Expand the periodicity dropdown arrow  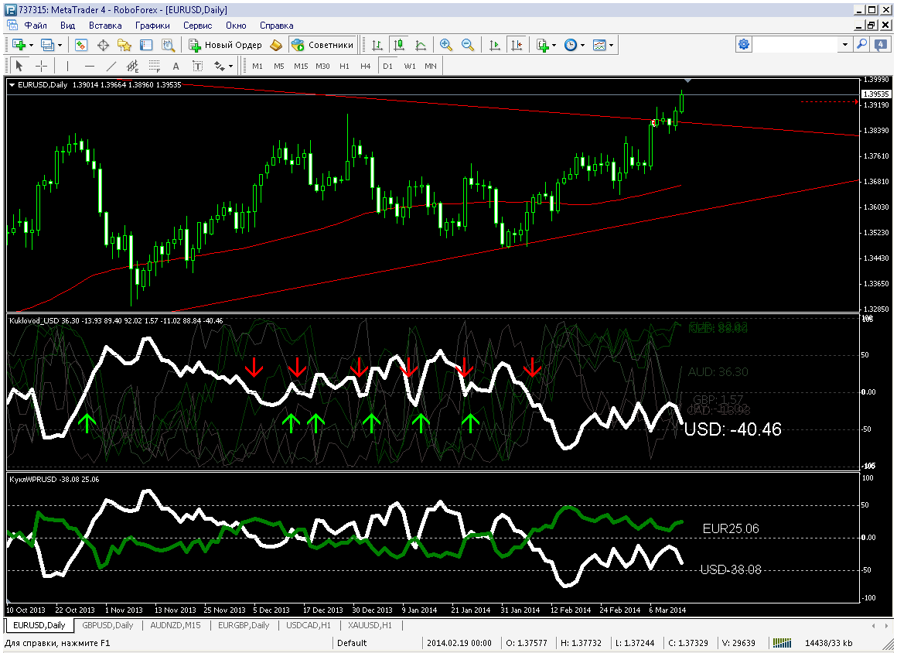[x=582, y=45]
